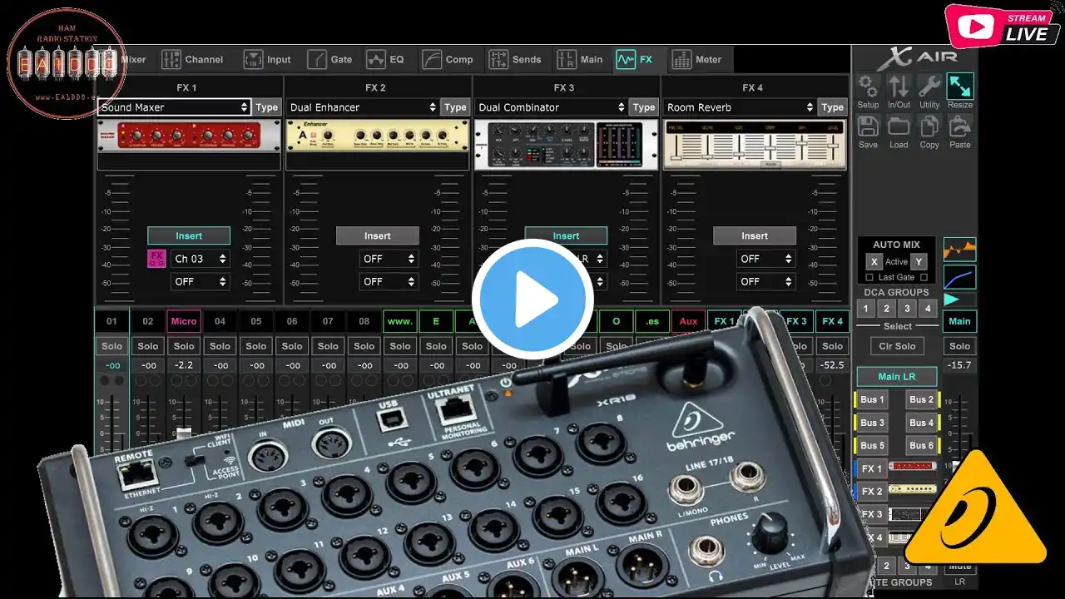Switch to the Main tab
The height and width of the screenshot is (599, 1065).
click(580, 59)
